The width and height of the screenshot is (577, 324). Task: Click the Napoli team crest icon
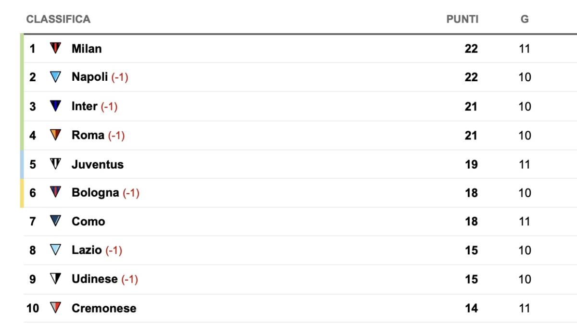click(x=56, y=77)
